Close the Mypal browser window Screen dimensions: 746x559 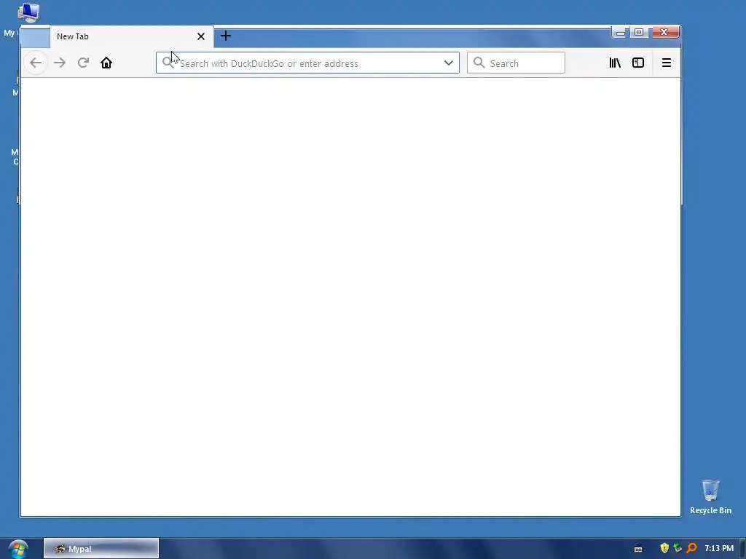click(664, 32)
